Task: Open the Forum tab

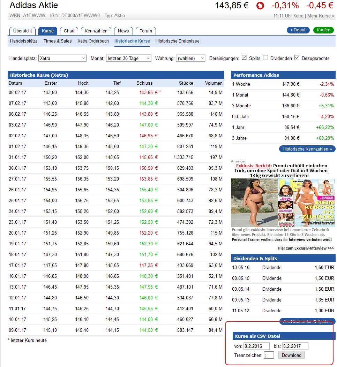Action: pos(145,31)
